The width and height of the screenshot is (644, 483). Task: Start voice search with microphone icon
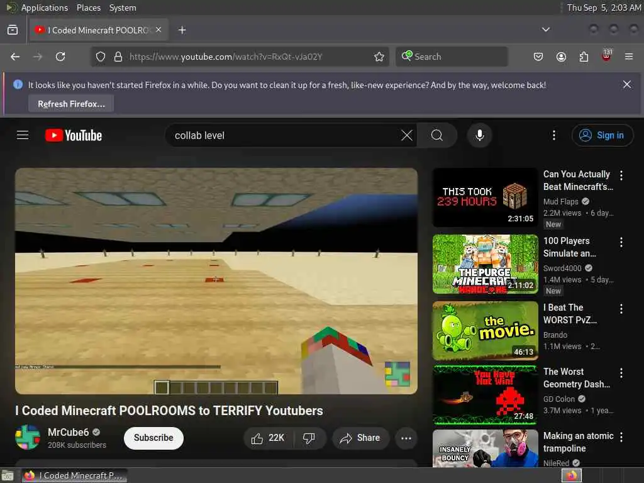coord(479,135)
